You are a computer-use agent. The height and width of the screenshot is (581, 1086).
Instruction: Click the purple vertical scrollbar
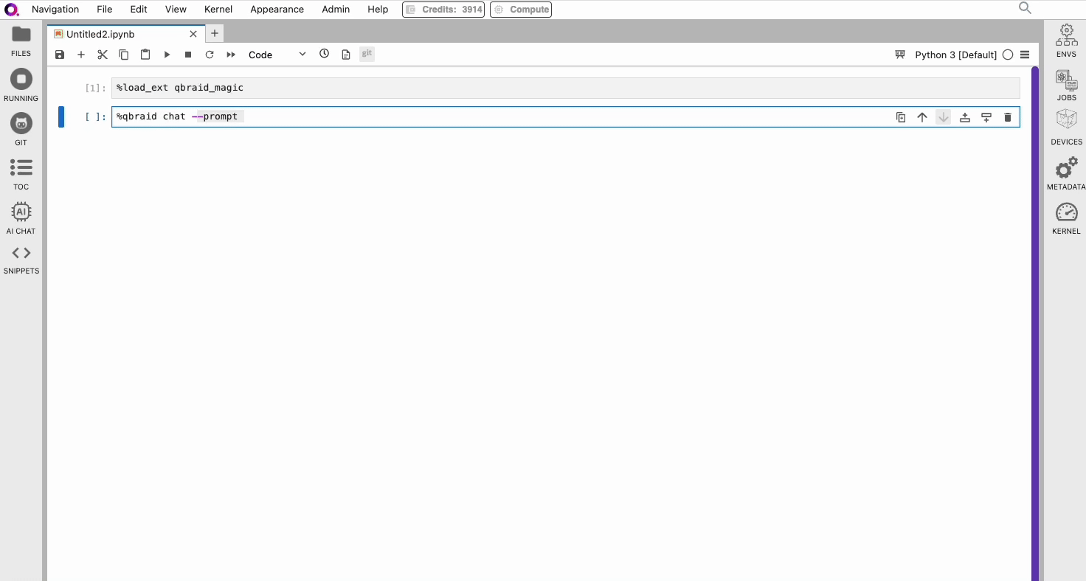coord(1035,324)
